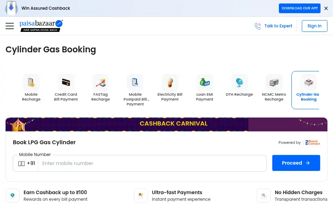Click the 'Earn Cashback up to ₹100' text
This screenshot has width=333, height=208.
click(x=55, y=192)
